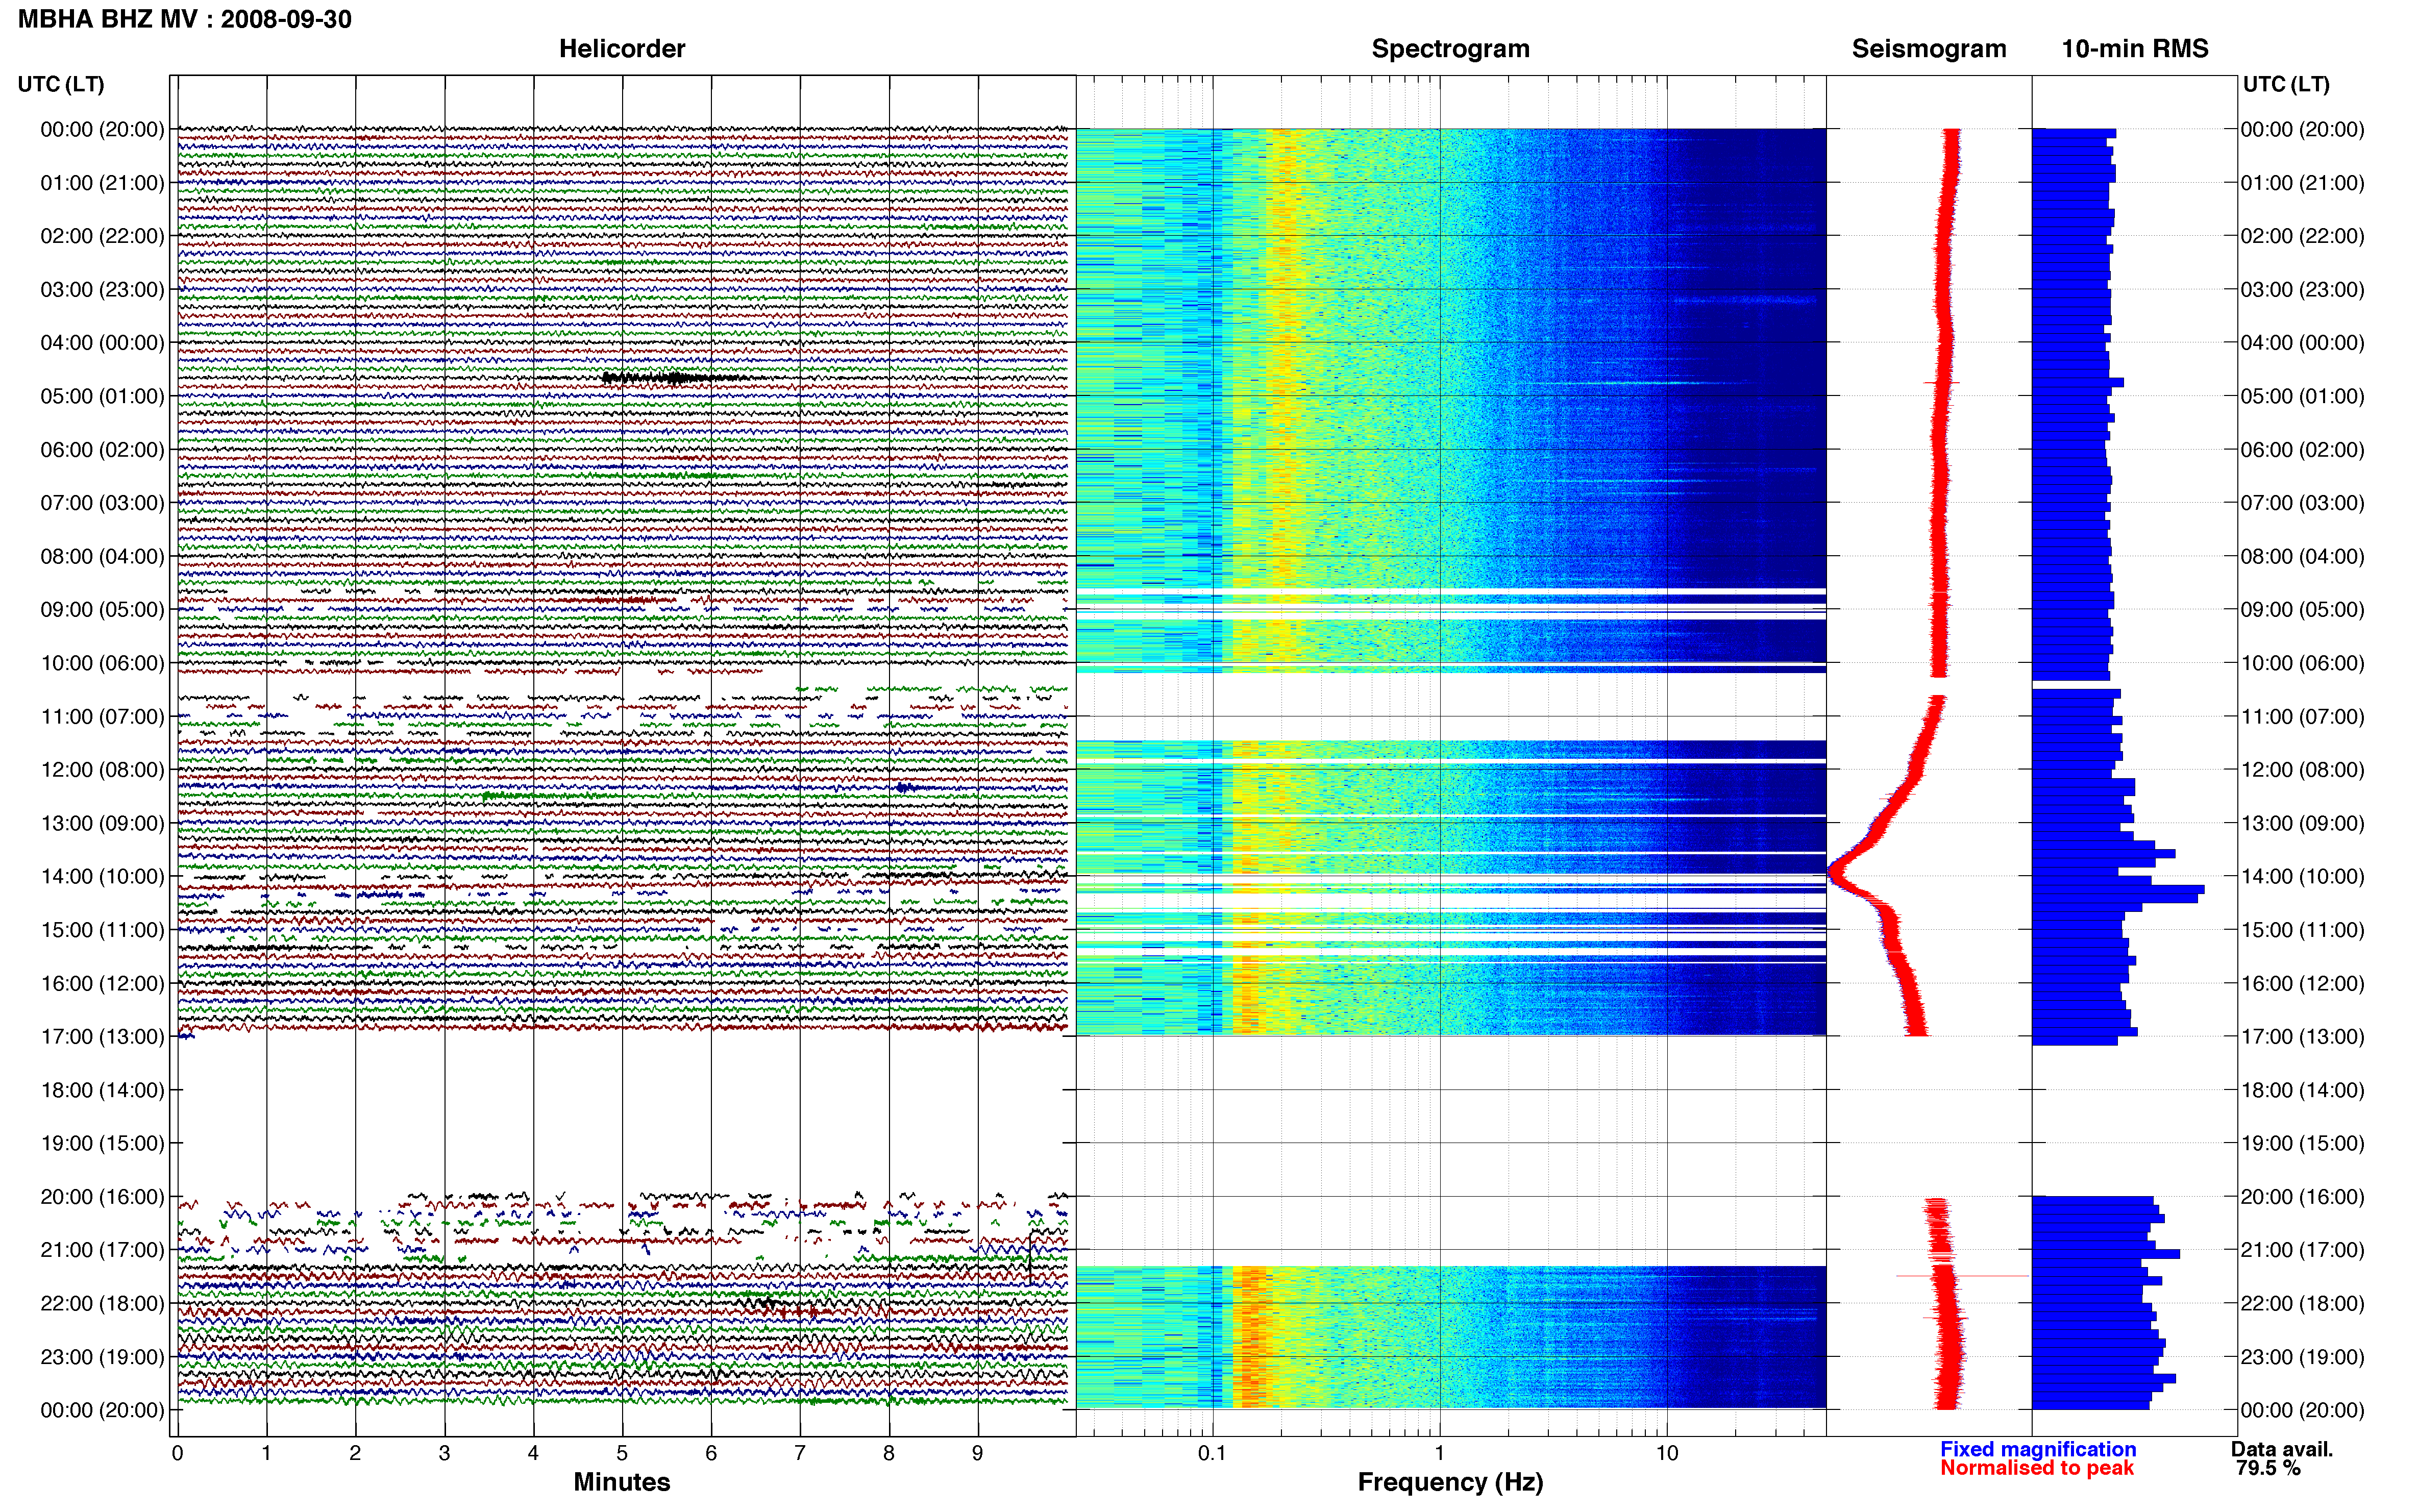Click left axis label 09:00 (05:00)
This screenshot has width=2419, height=1512.
click(x=102, y=610)
